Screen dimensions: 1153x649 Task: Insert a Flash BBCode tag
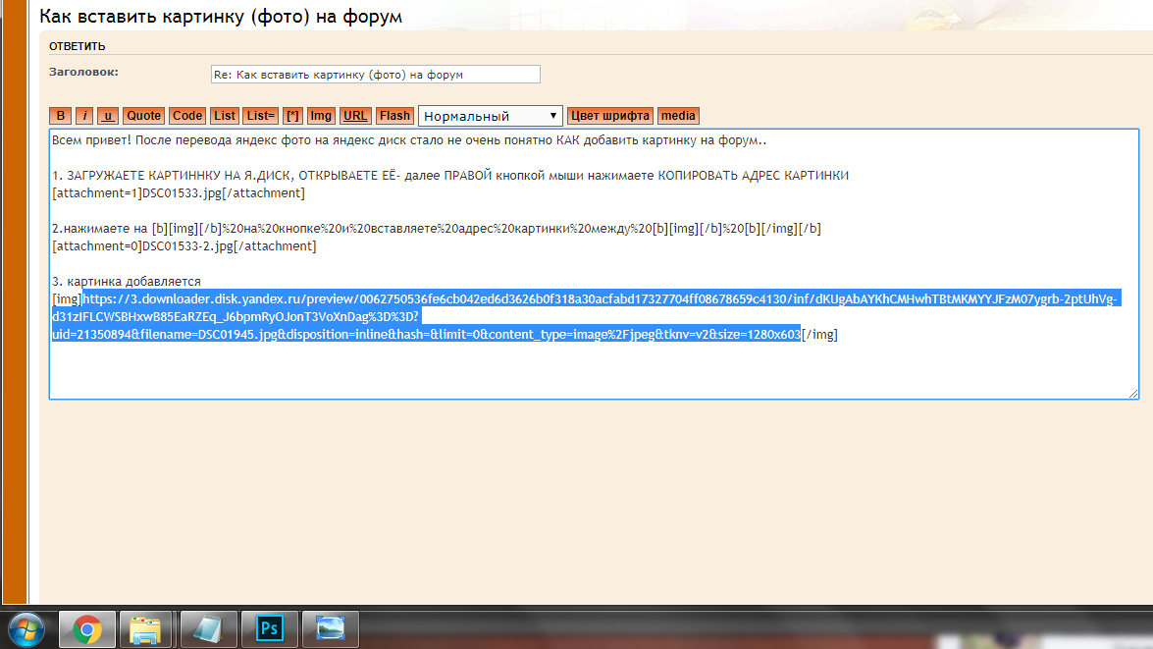(394, 116)
